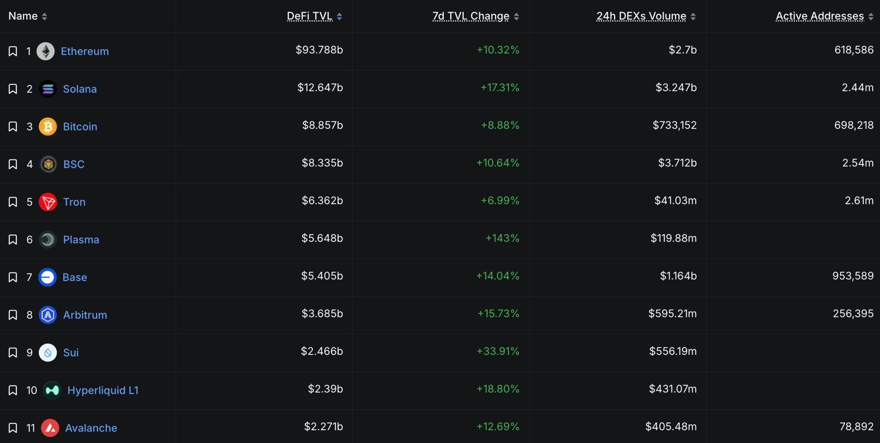Click Solana's $3.247b DEX volume
Viewport: 880px width, 443px height.
[676, 88]
